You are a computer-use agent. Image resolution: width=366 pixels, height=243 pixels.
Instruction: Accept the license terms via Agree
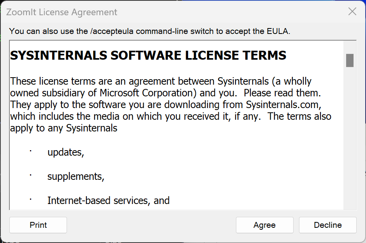coord(264,225)
